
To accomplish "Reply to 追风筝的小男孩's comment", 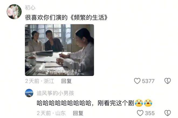I will [x=78, y=113].
